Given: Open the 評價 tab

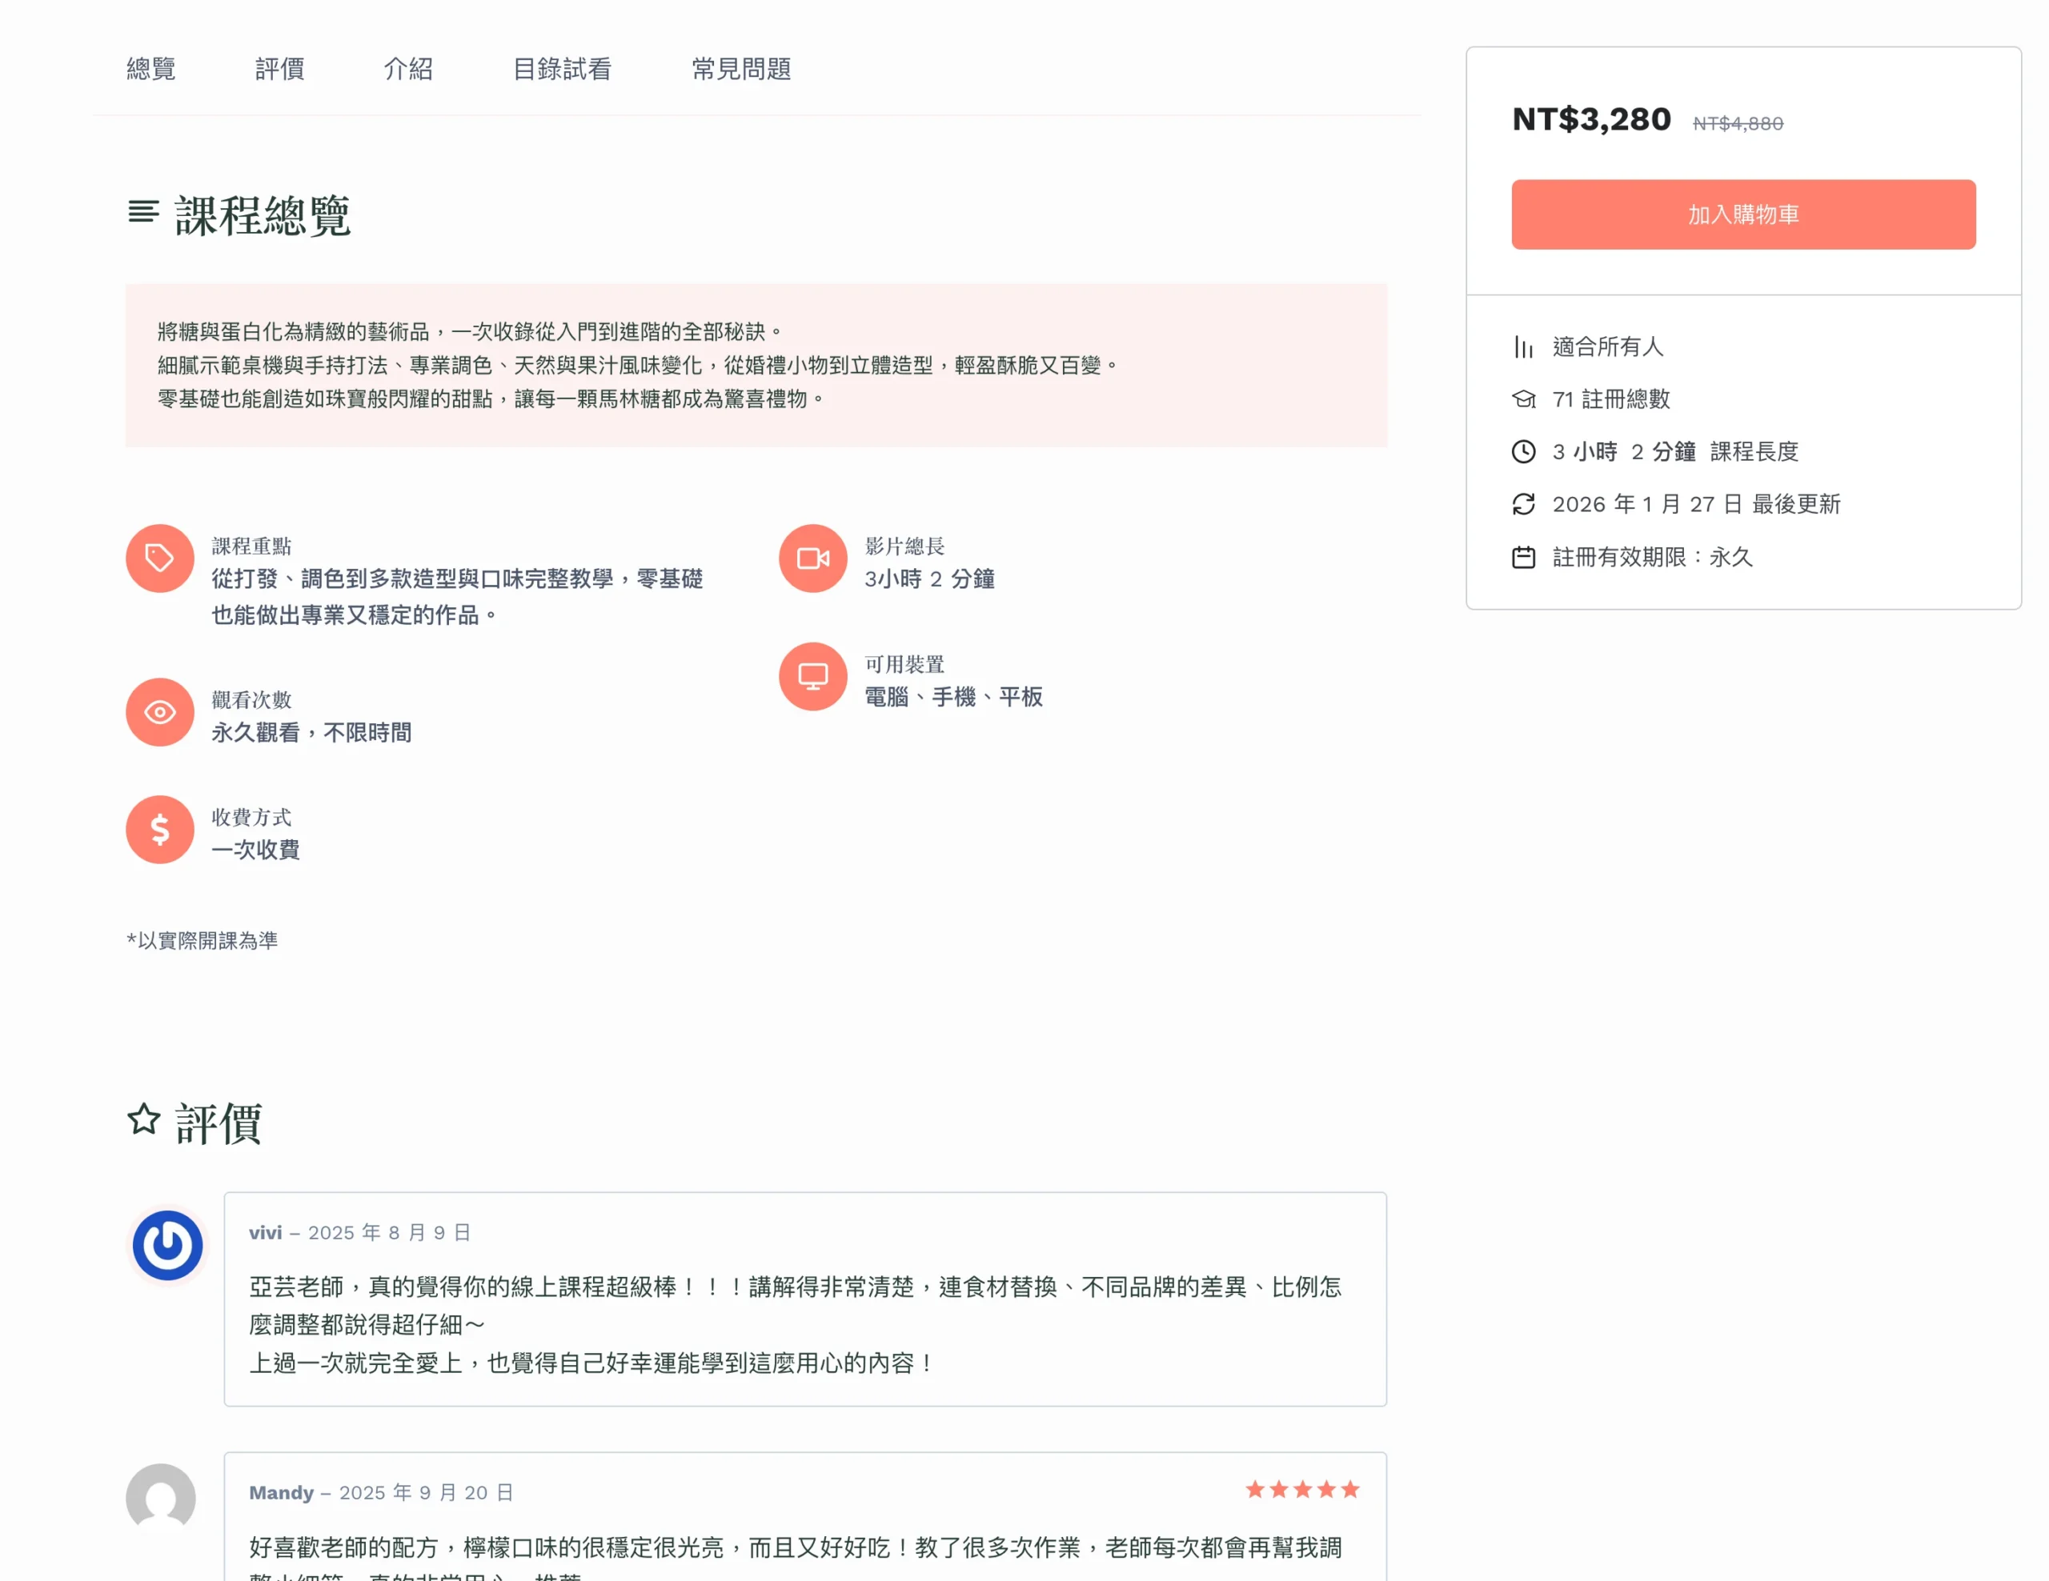Looking at the screenshot, I should tap(279, 69).
